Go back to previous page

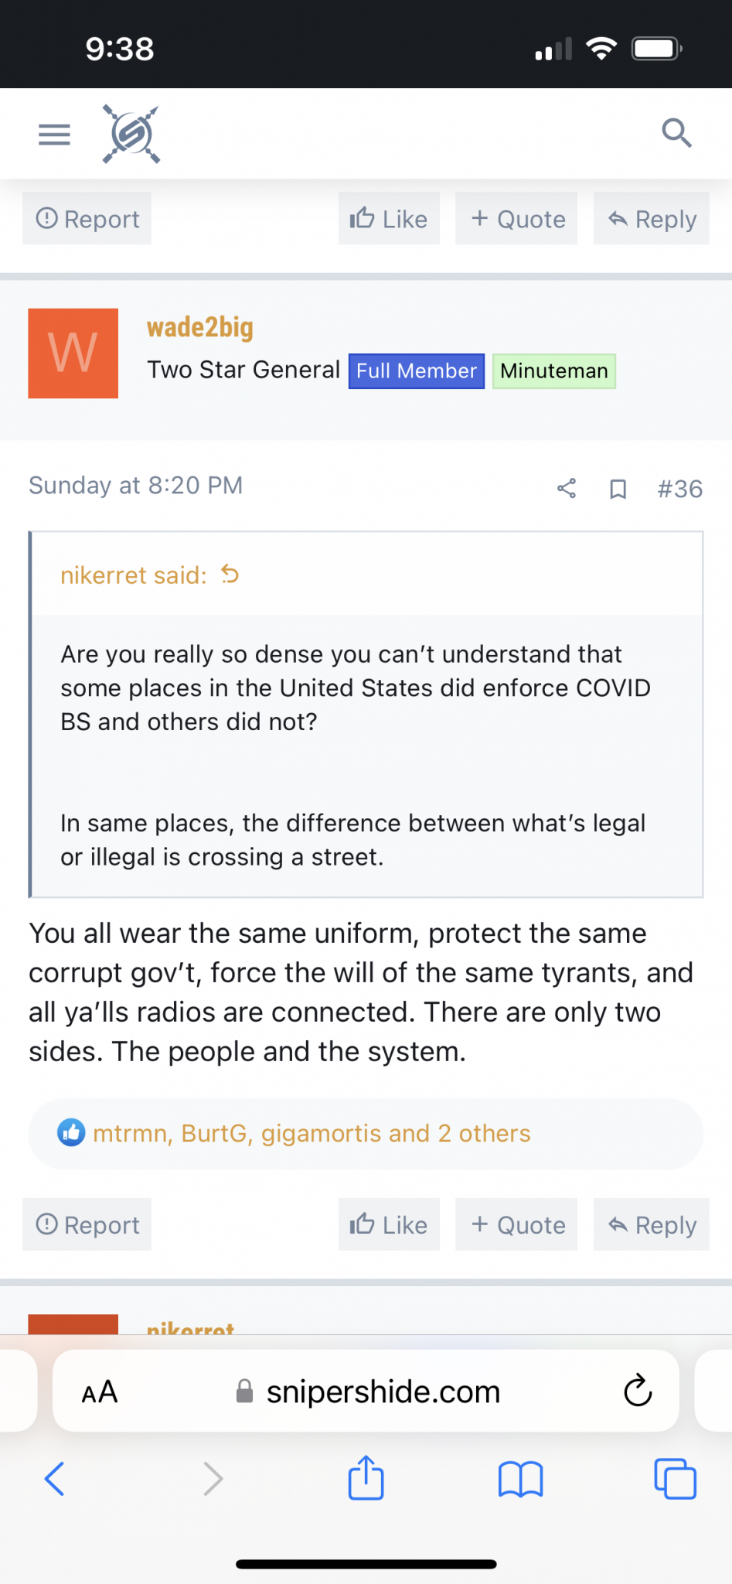[54, 1479]
